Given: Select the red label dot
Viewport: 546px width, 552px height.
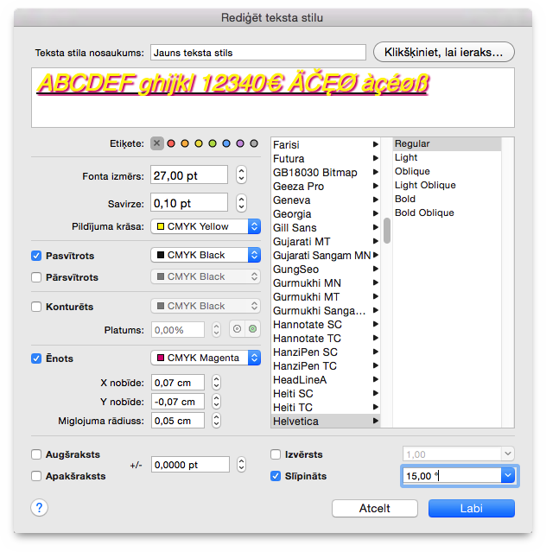Looking at the screenshot, I should click(171, 143).
